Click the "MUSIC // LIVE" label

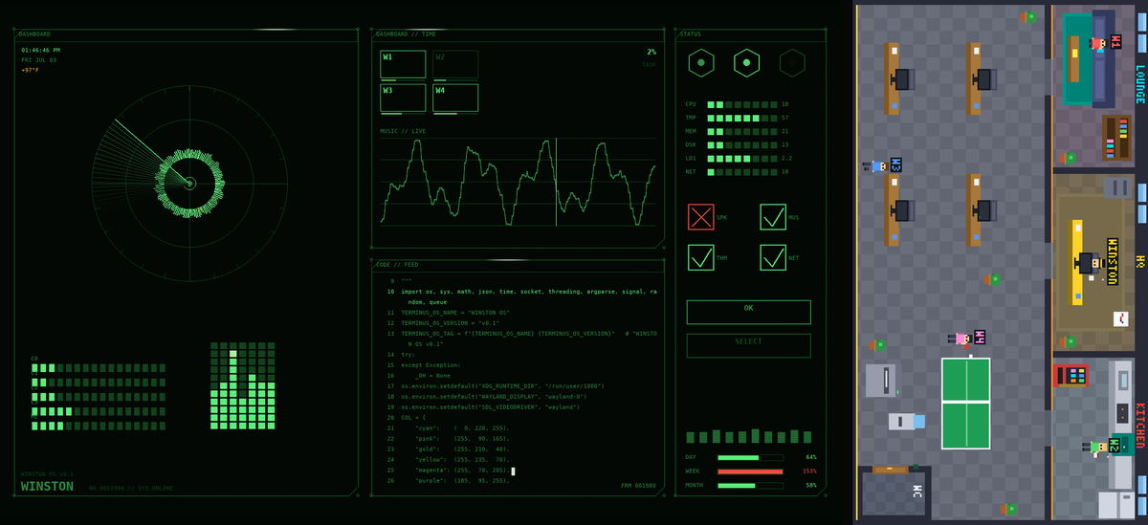pyautogui.click(x=403, y=131)
